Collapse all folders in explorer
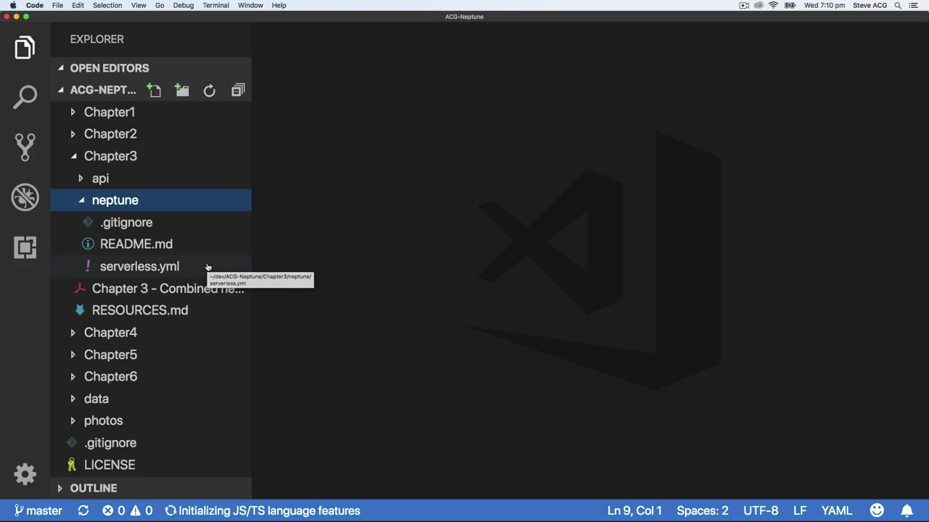 [238, 90]
